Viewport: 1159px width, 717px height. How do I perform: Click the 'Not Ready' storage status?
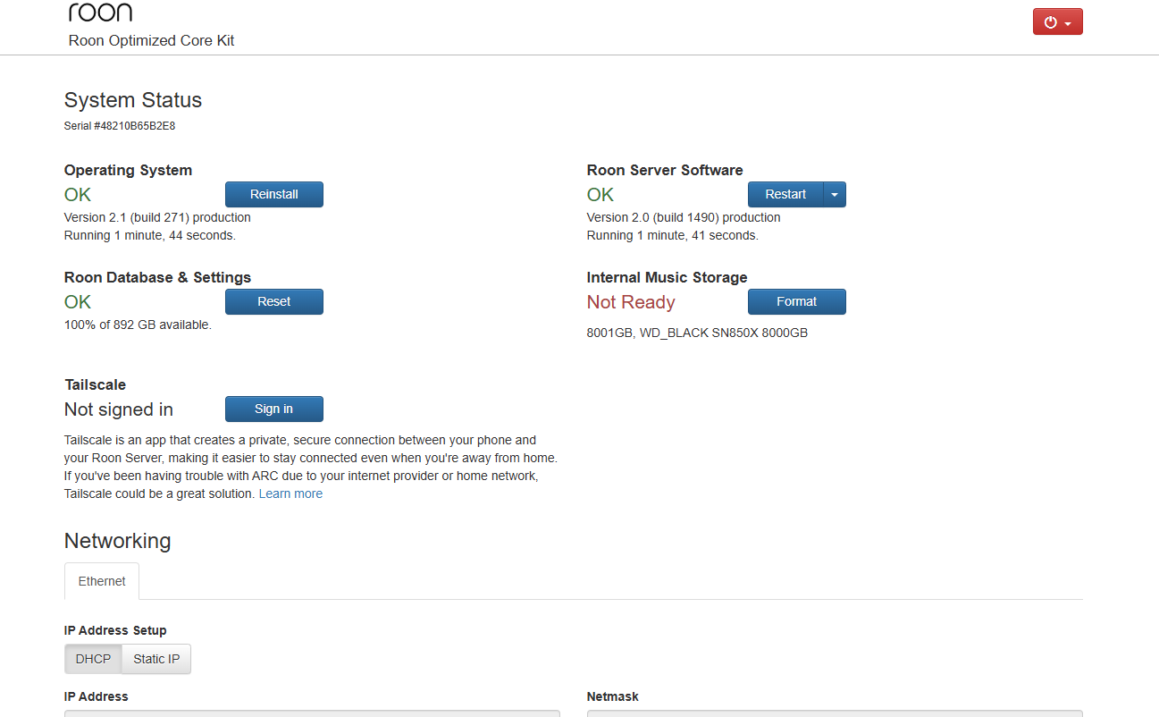(x=631, y=302)
